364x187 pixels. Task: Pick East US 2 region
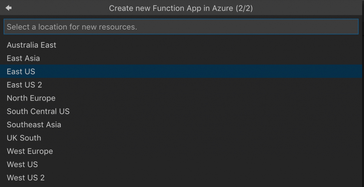[25, 85]
